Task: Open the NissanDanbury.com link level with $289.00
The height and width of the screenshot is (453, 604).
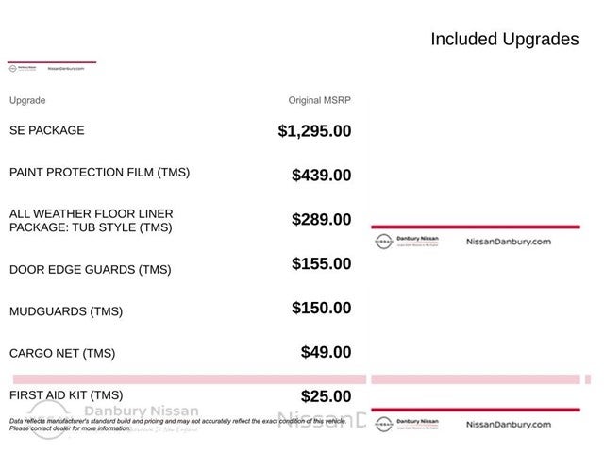Action: [x=508, y=241]
